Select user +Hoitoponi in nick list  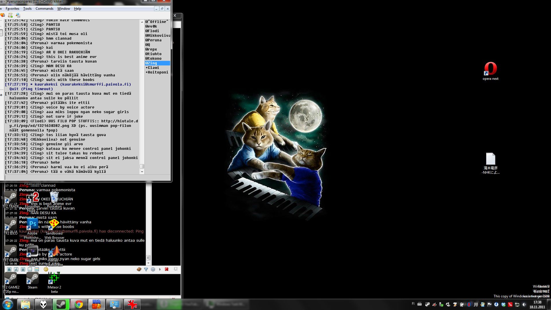[x=157, y=72]
